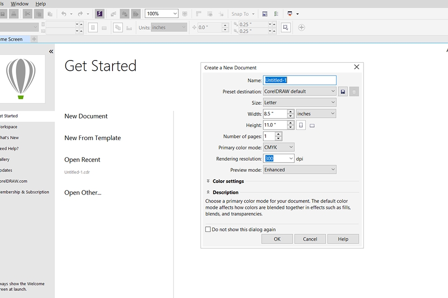448x298 pixels.
Task: Check 'Do not show this dialog again'
Action: click(x=208, y=230)
